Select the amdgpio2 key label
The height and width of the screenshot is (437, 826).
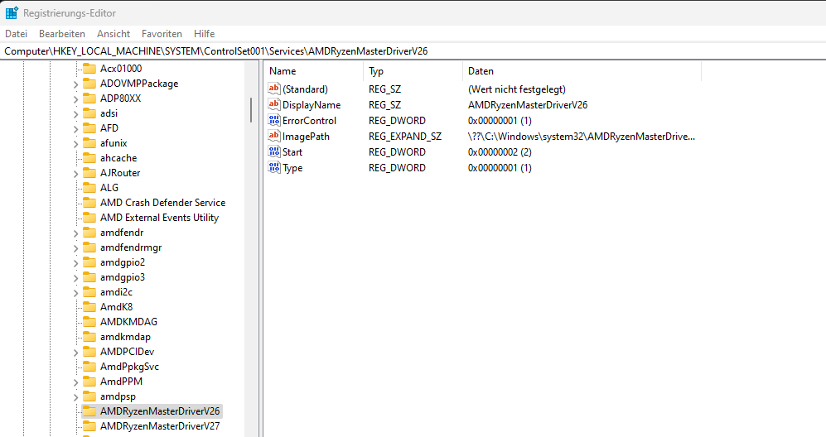[x=123, y=262]
